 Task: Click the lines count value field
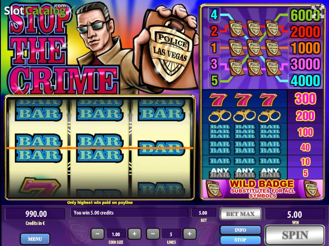click(171, 234)
